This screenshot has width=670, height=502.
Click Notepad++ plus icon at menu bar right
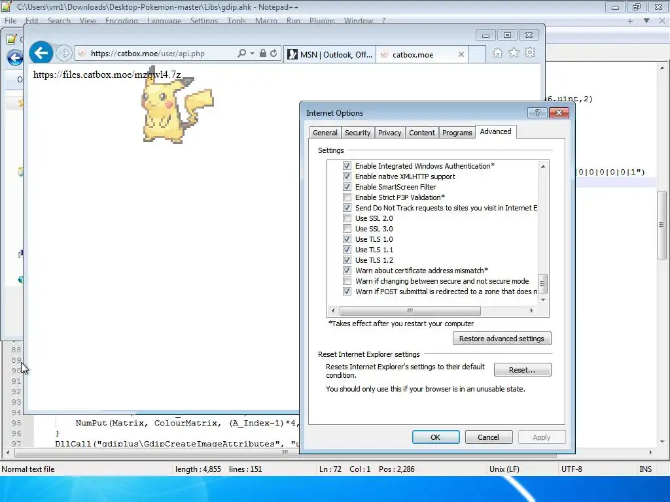tap(630, 20)
